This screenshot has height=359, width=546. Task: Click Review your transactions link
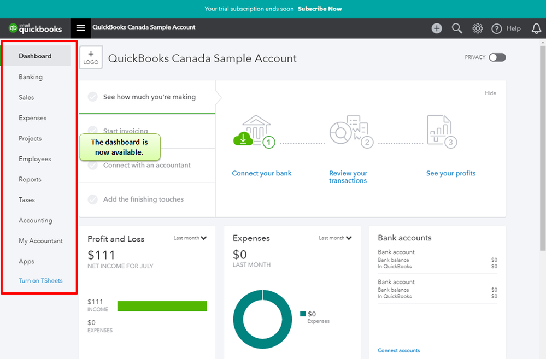(348, 177)
